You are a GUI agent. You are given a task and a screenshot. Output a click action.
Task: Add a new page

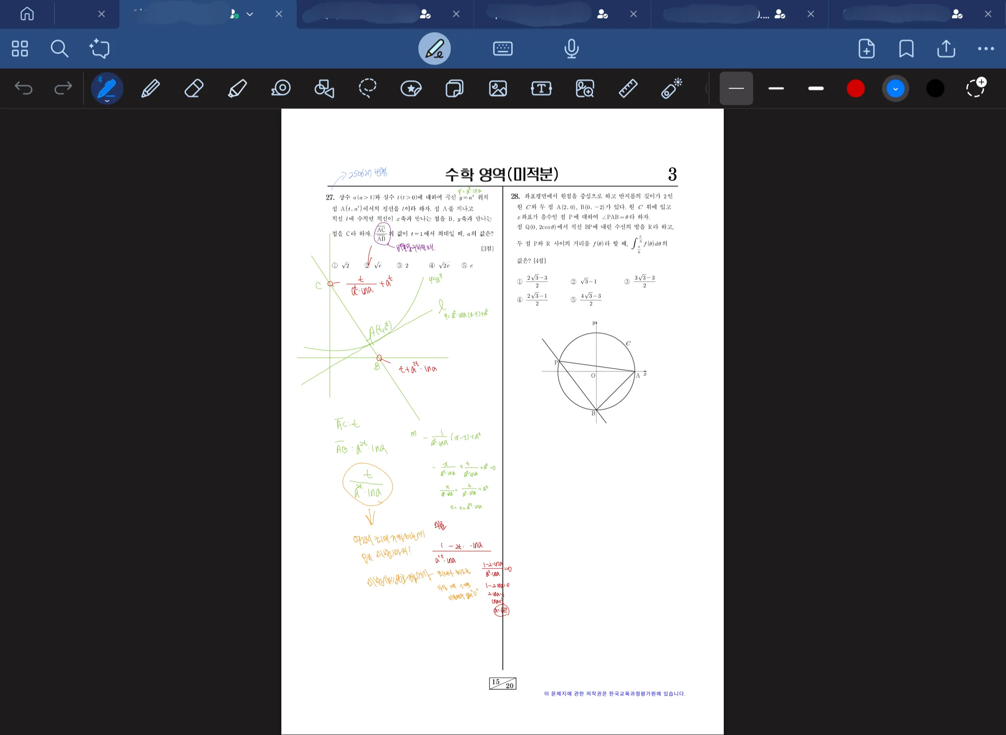[x=867, y=49]
